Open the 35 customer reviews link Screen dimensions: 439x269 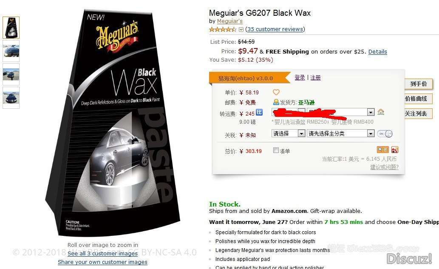coord(275,29)
